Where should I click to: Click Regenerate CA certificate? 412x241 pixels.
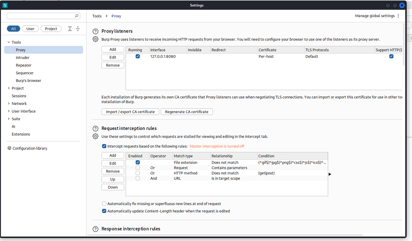point(187,112)
